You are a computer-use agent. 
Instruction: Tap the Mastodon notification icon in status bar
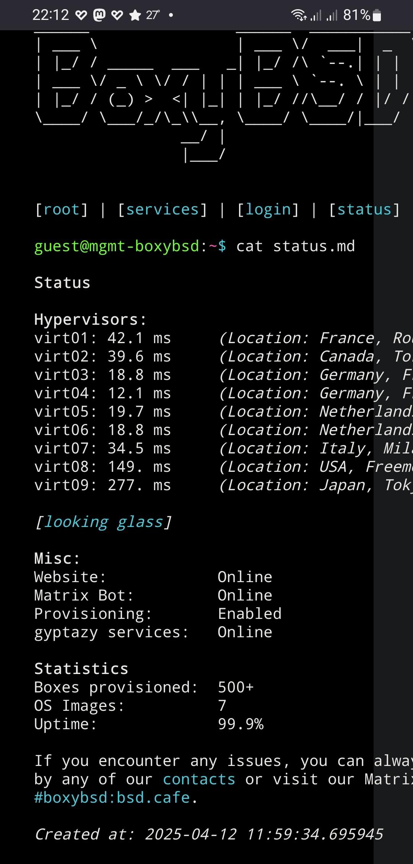coord(99,15)
